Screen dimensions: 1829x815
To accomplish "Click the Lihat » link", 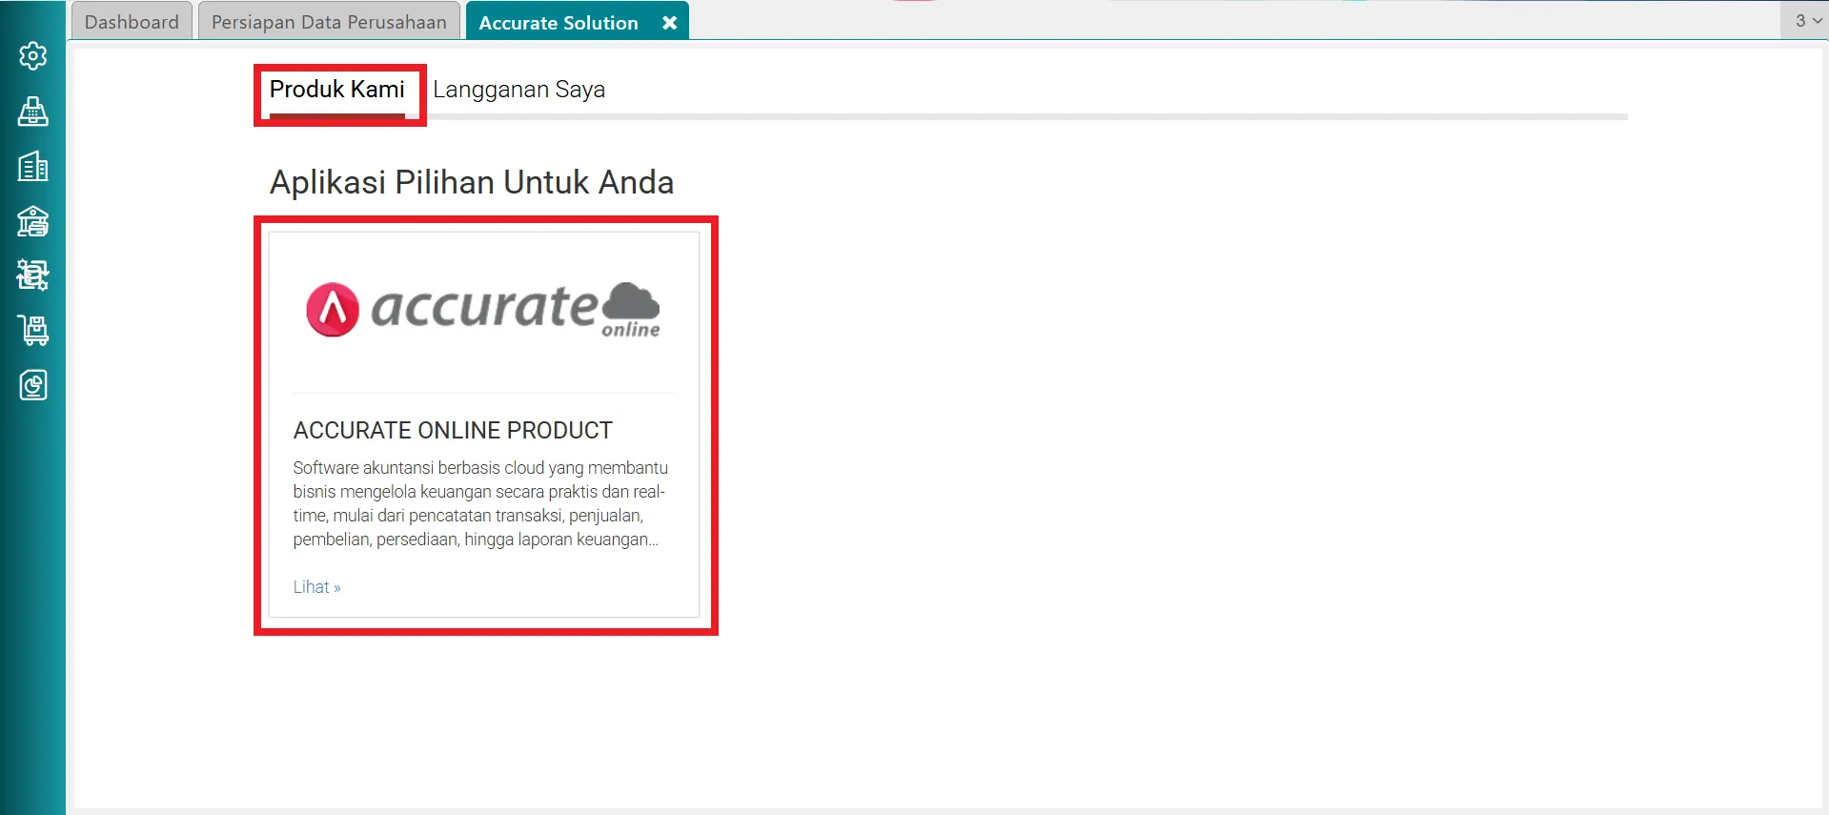I will [316, 587].
